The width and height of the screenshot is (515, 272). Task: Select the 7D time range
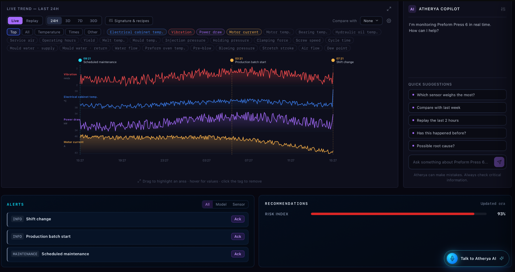80,21
